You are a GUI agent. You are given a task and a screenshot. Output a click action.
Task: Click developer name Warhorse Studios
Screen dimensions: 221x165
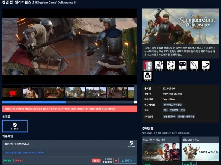pos(172,94)
